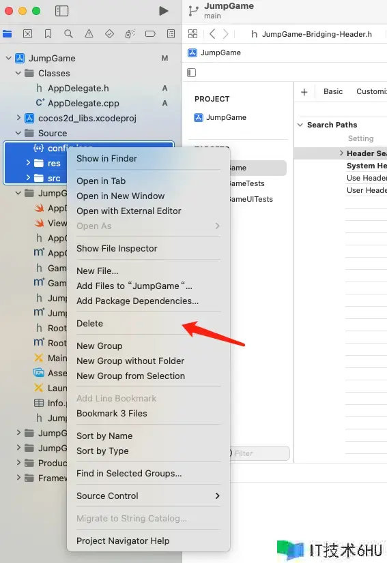
Task: Open the Breakpoint navigator
Action: point(150,34)
